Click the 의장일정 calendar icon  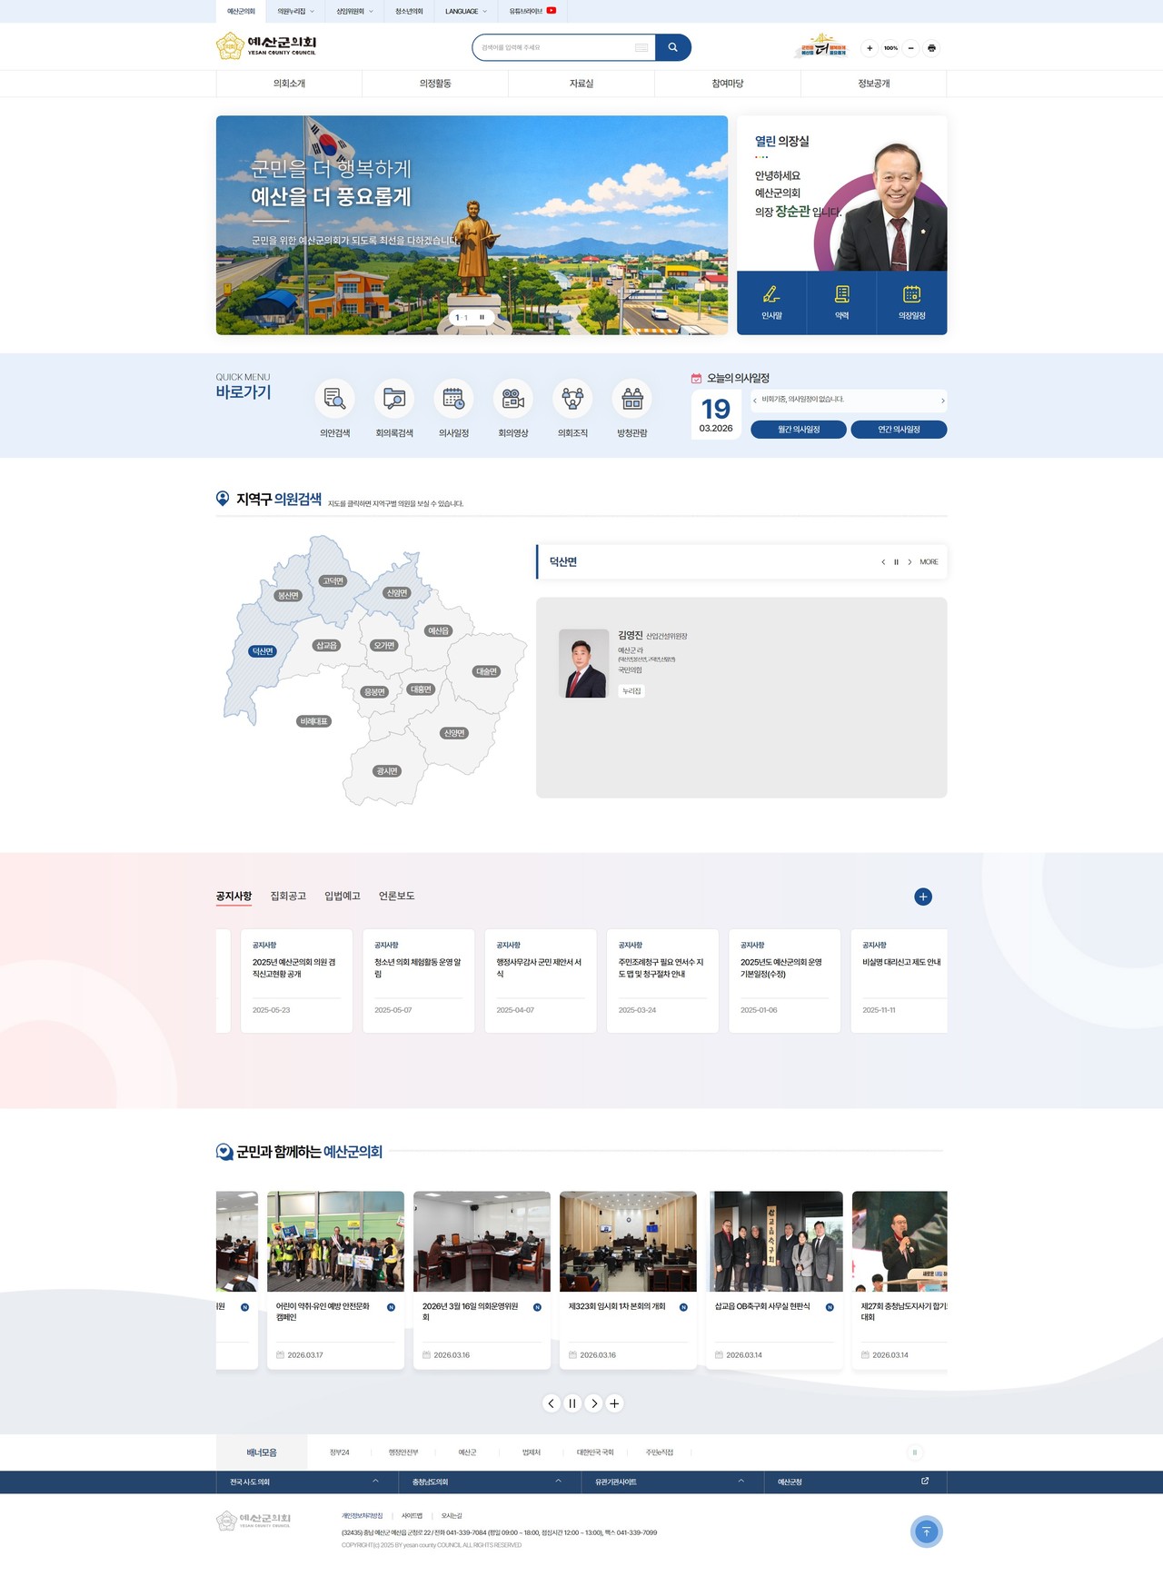[x=911, y=294]
